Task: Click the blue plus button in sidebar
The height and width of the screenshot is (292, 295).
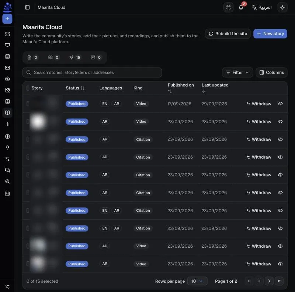Action: 7,19
